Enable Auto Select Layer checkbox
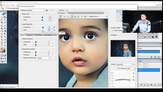The width and height of the screenshot is (163, 92). point(8,8)
